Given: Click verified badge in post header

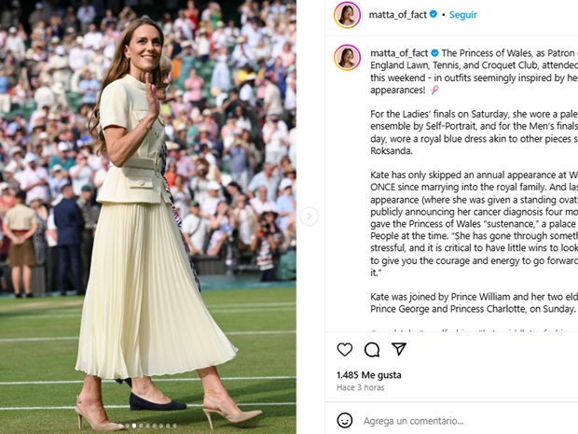Looking at the screenshot, I should point(433,14).
